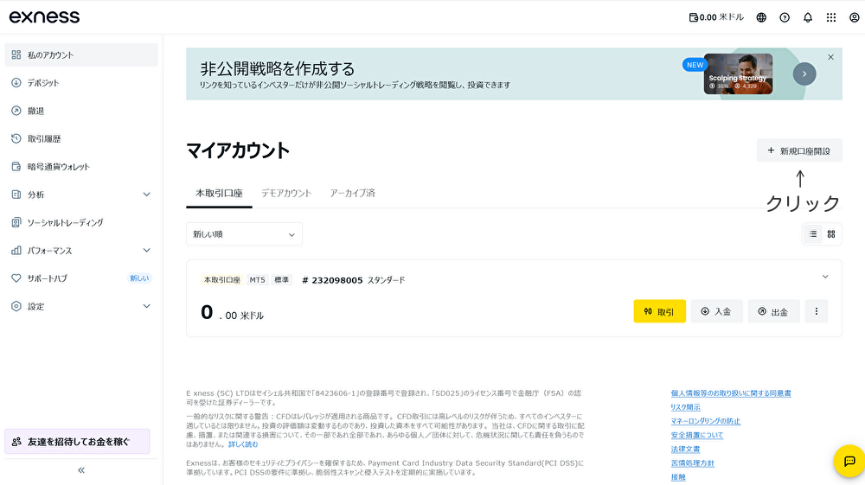Click the 取引履歴 history icon
This screenshot has height=485, width=865.
coord(16,139)
